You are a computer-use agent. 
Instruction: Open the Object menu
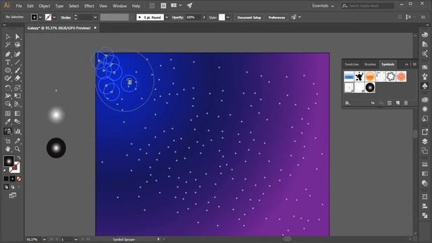[x=45, y=6]
